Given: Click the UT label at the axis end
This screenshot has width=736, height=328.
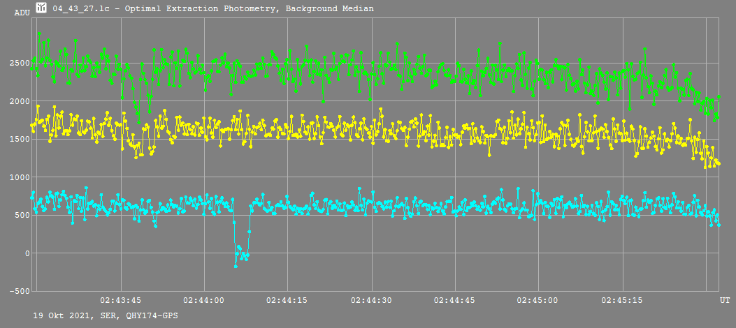Looking at the screenshot, I should (725, 300).
